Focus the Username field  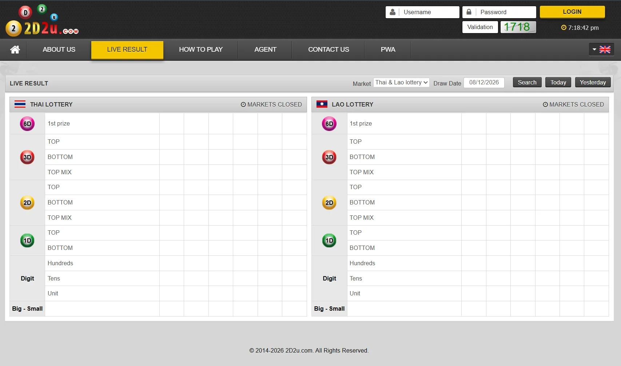point(422,12)
